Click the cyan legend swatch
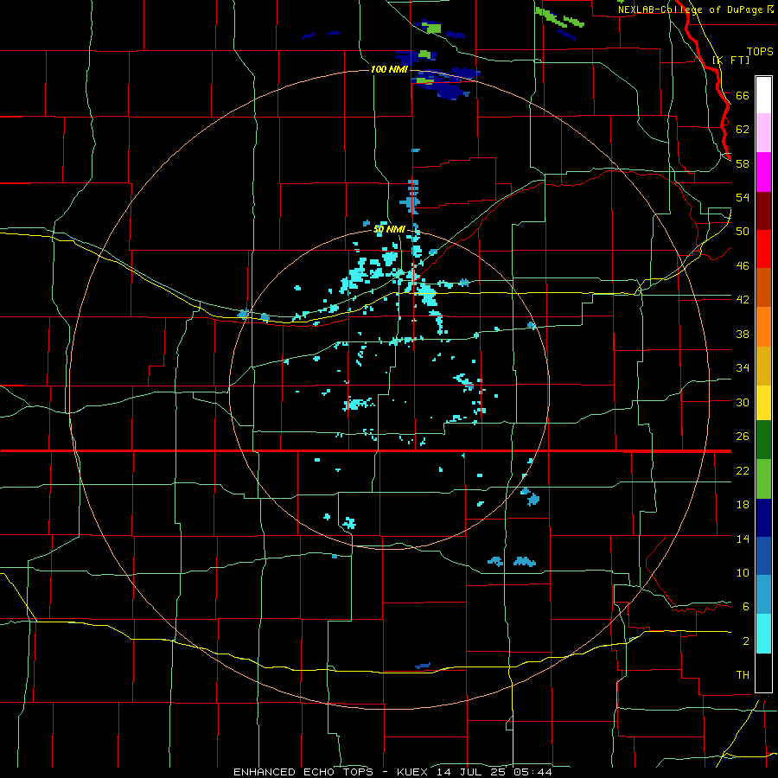 763,634
